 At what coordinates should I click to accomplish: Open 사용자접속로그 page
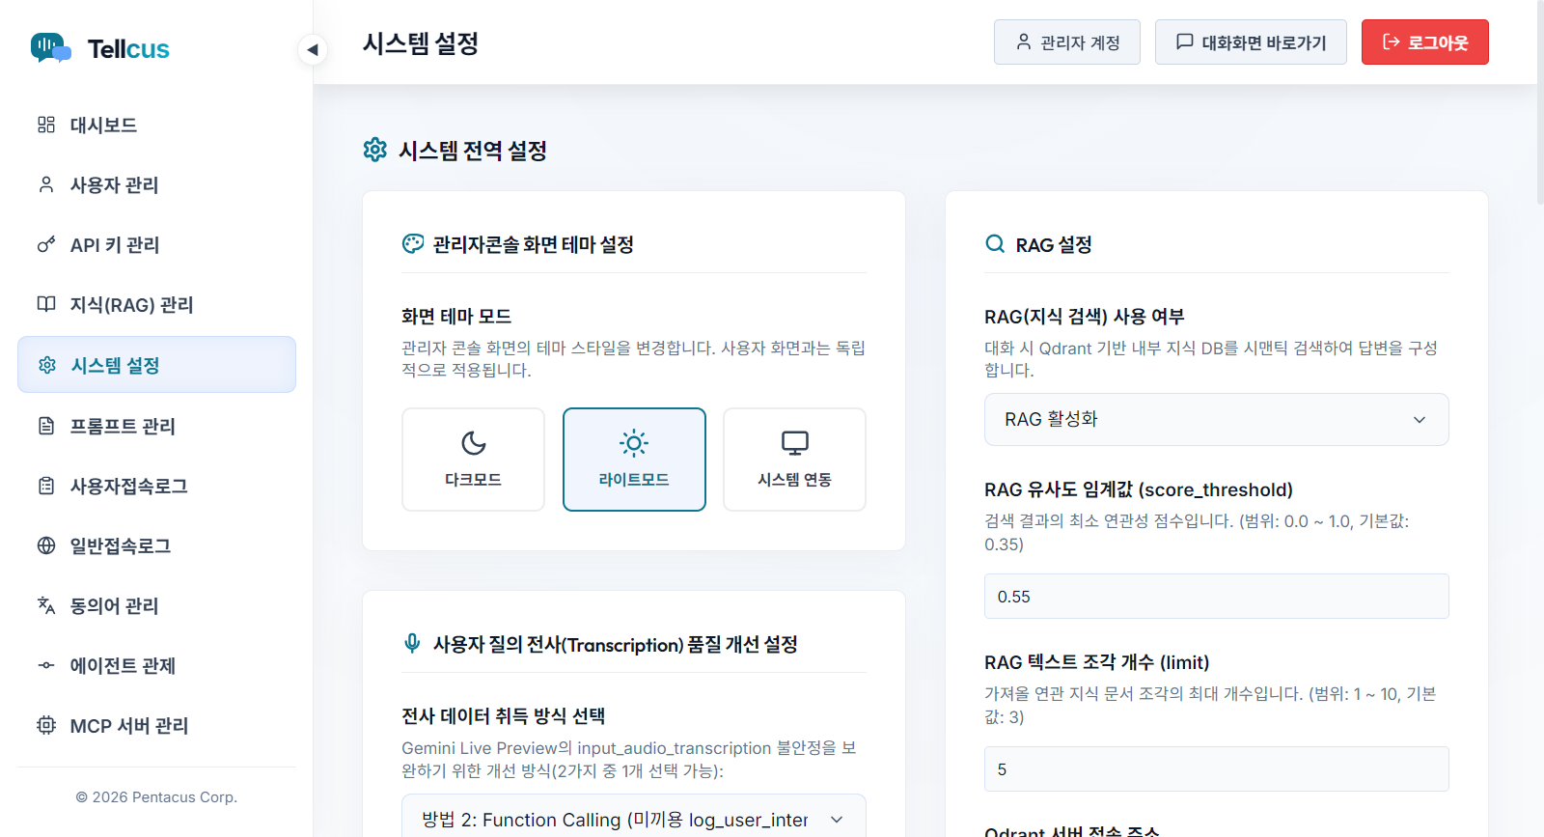pyautogui.click(x=156, y=486)
